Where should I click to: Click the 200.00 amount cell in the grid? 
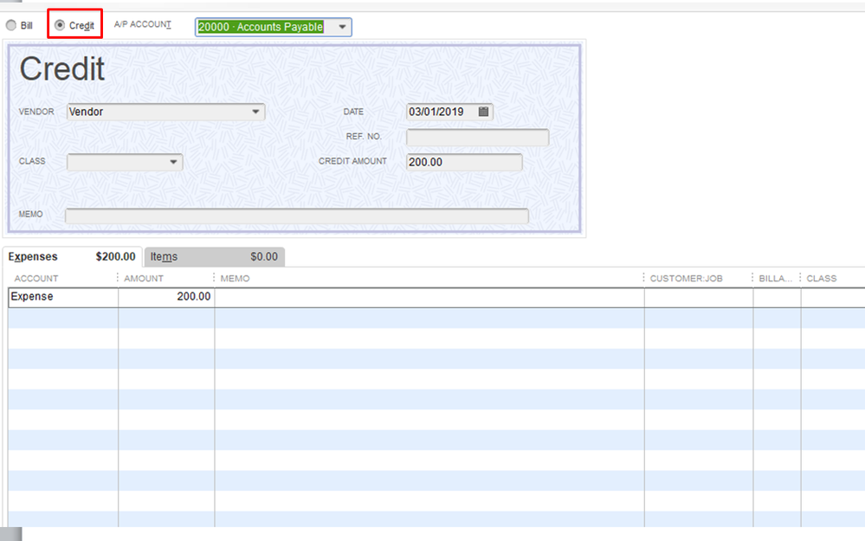click(x=166, y=297)
